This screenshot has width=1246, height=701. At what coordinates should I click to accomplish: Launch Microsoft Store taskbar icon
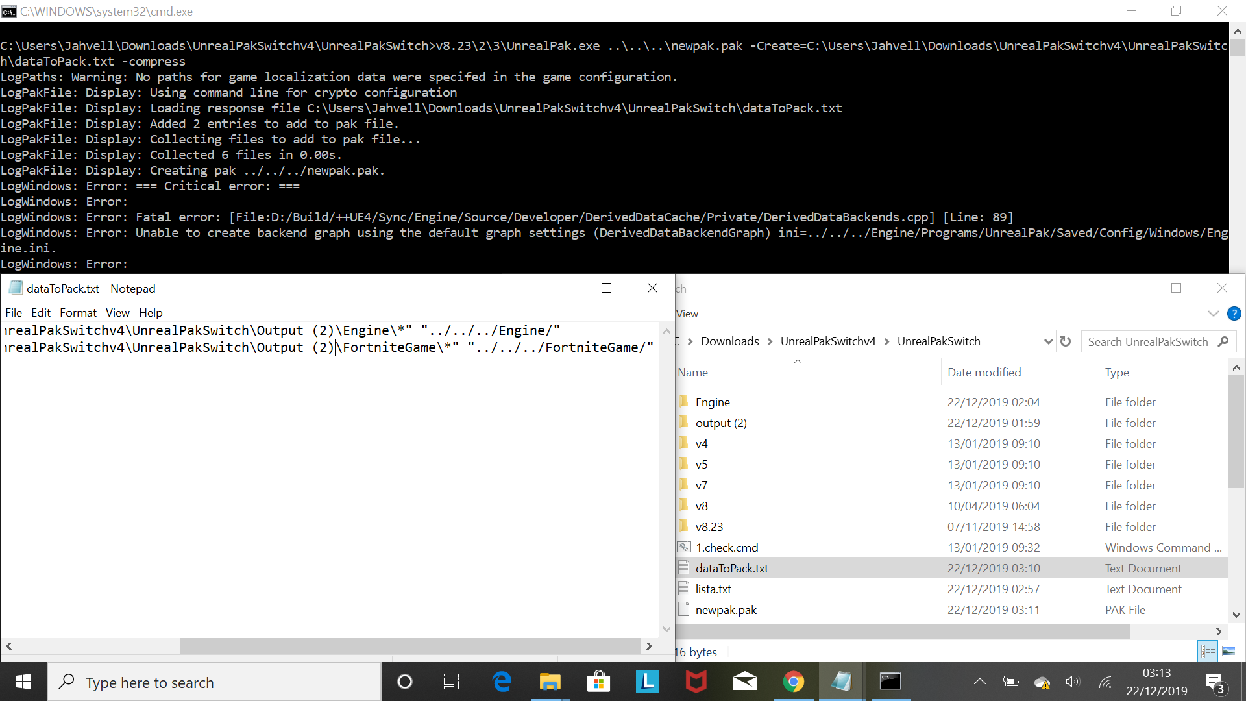pos(598,682)
